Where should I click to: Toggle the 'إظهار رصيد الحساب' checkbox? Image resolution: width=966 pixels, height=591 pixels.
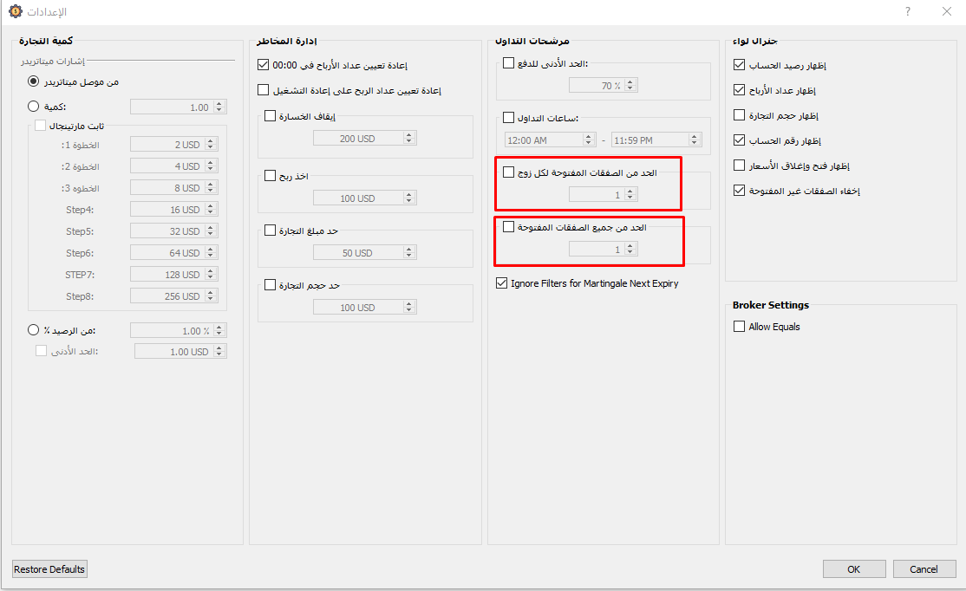(739, 65)
